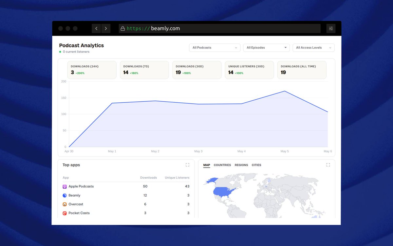Open the All Episodes dropdown
Screen dimensions: 393x246
267,48
